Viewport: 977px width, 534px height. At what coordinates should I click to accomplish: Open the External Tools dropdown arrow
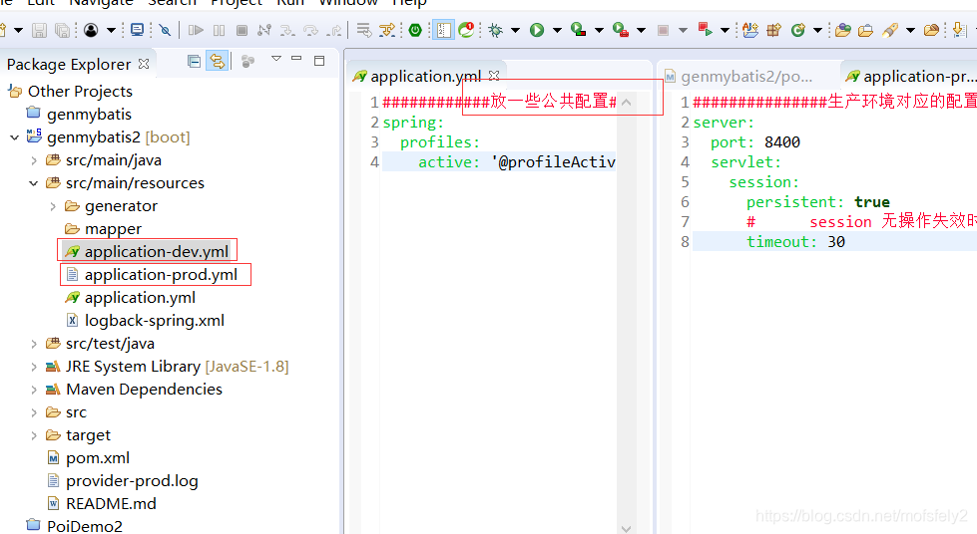point(641,30)
